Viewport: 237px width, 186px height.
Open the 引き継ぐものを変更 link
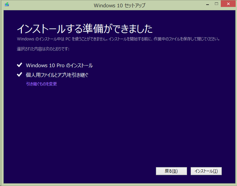[x=41, y=84]
